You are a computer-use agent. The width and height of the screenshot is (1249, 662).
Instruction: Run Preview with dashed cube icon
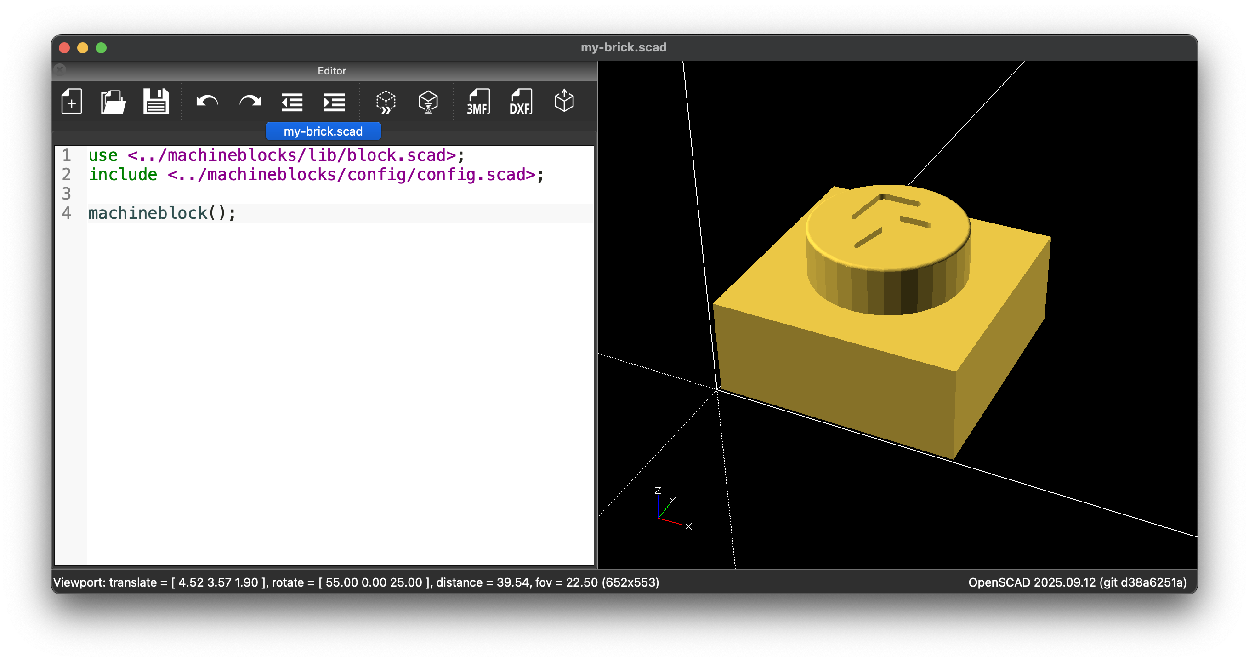click(386, 102)
